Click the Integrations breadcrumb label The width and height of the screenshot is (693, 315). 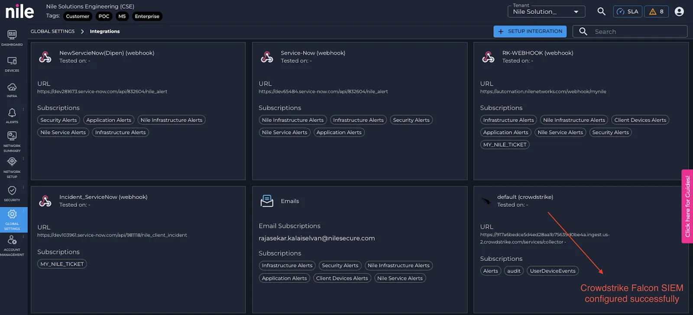(105, 31)
